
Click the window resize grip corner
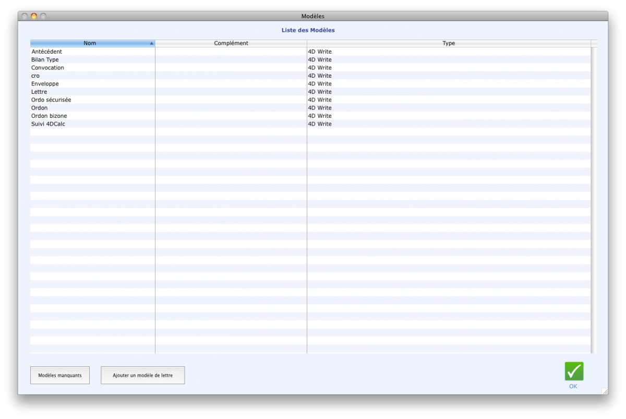[x=605, y=391]
